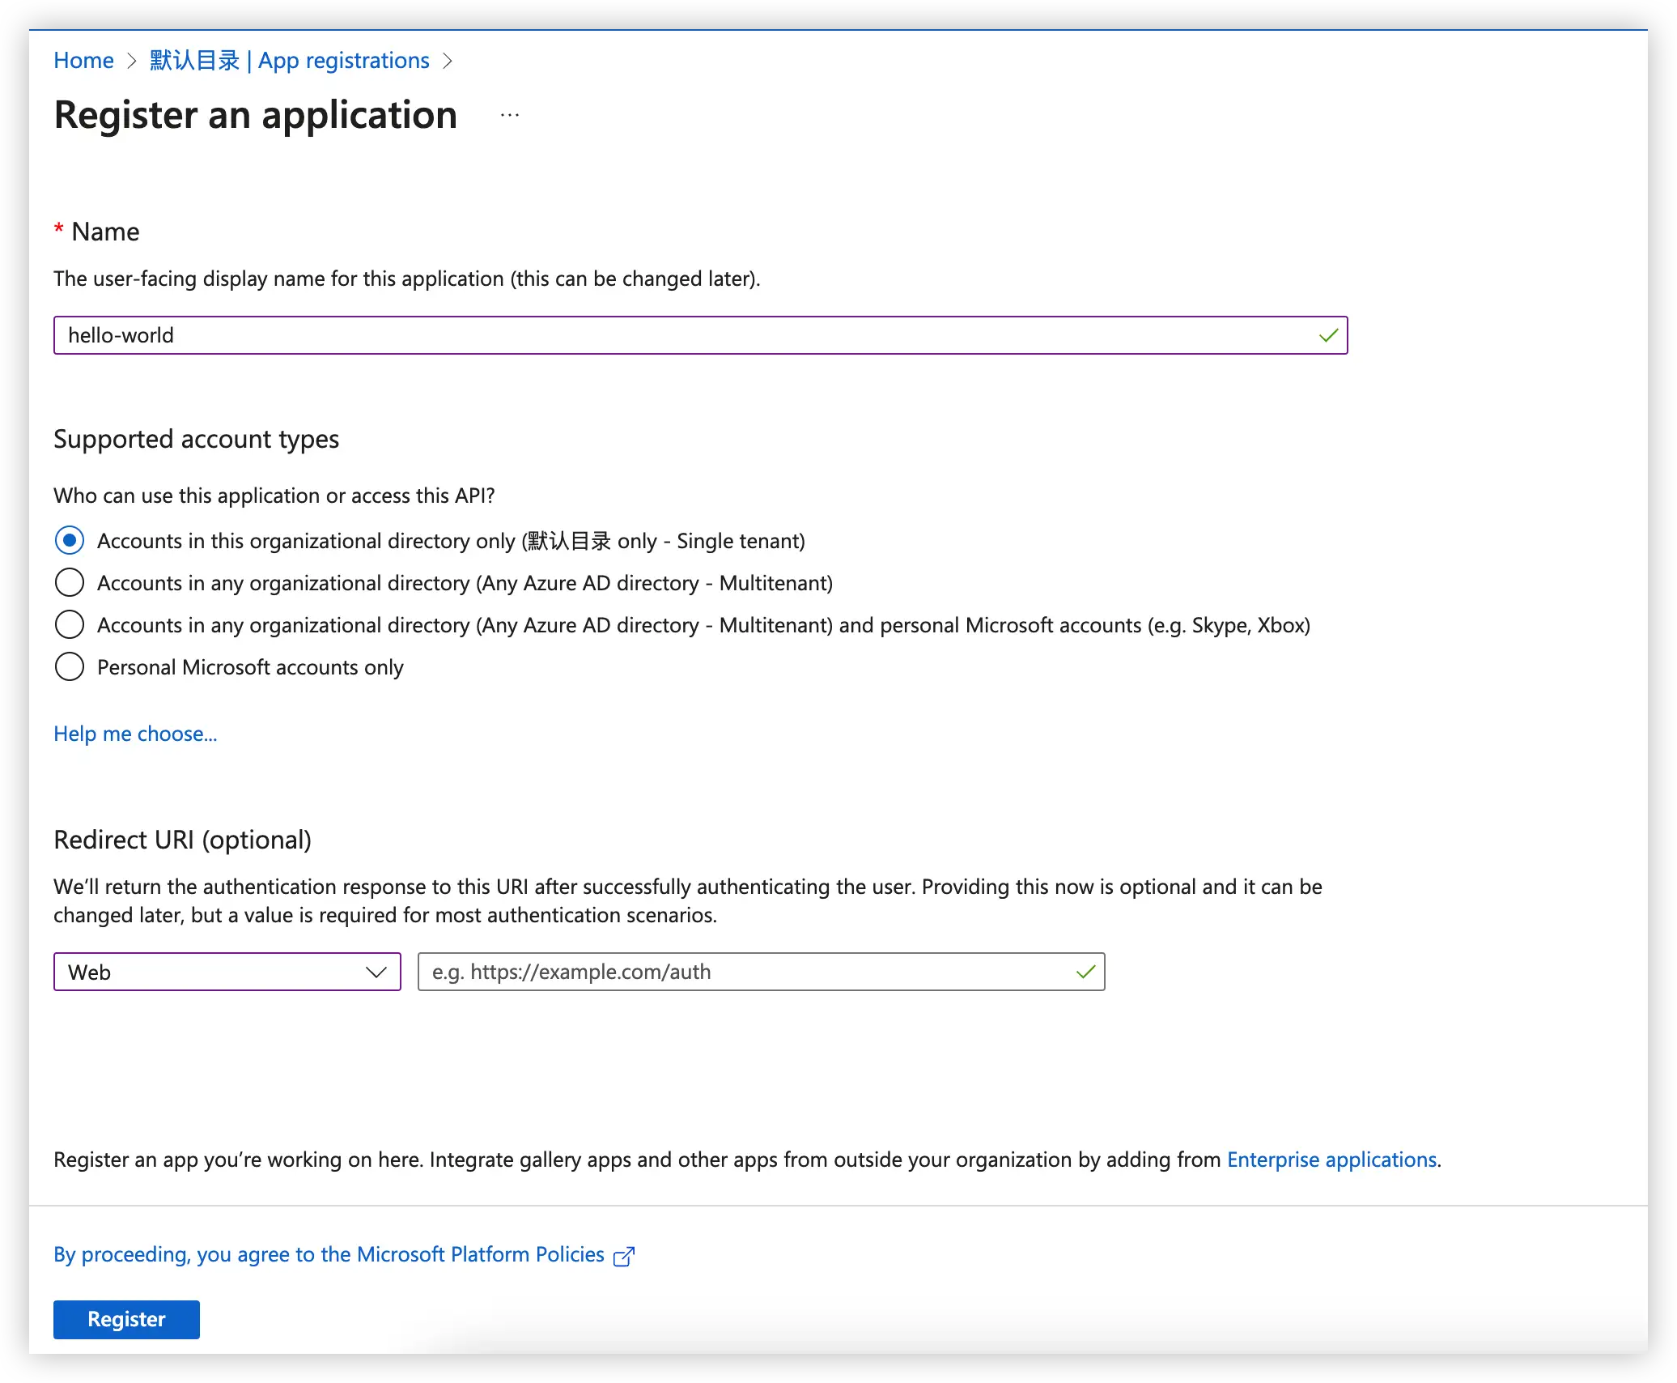This screenshot has height=1383, width=1677.
Task: Select Single tenant account type
Action: [70, 541]
